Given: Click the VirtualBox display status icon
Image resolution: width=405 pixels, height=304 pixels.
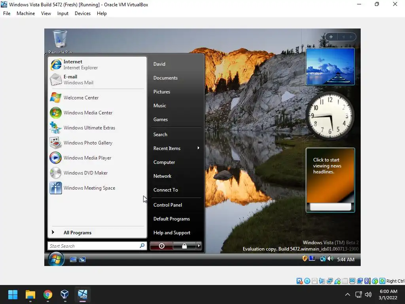Looking at the screenshot, I should (352, 281).
